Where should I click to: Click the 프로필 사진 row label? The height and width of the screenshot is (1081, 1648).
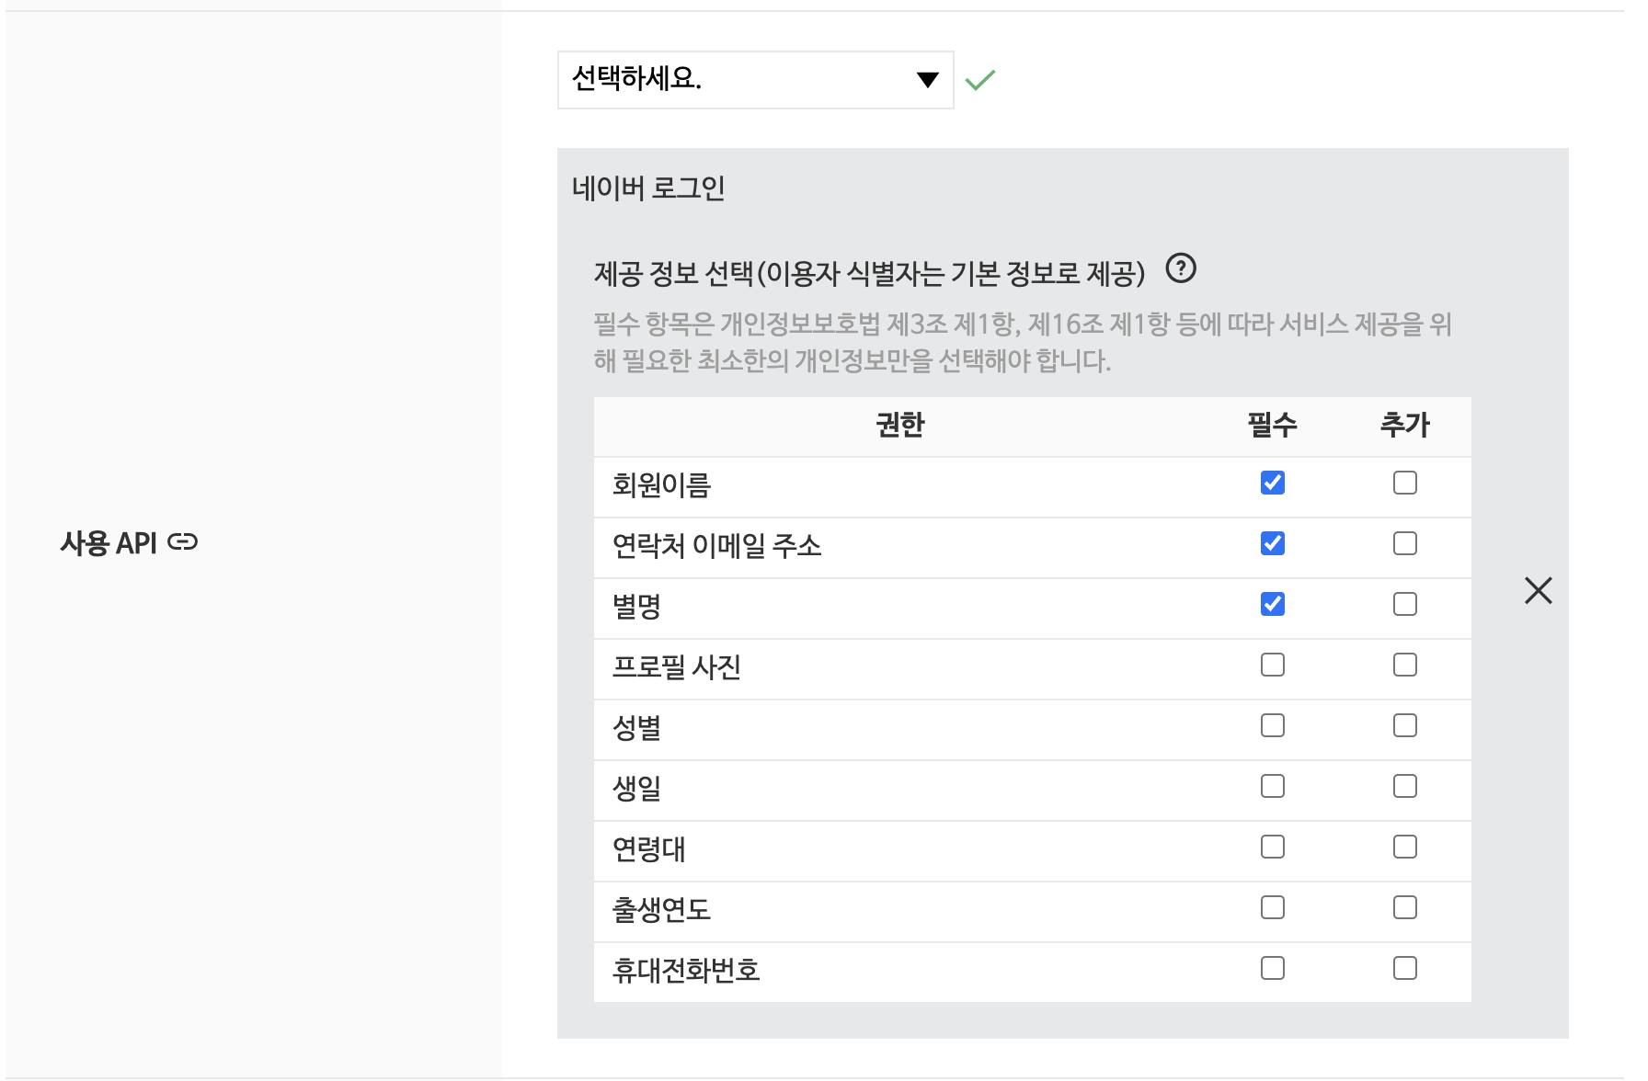coord(677,667)
